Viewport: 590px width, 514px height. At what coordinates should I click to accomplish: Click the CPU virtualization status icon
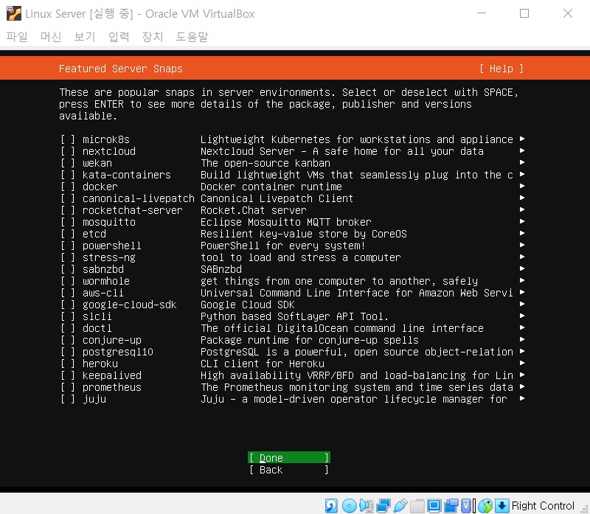[x=467, y=505]
